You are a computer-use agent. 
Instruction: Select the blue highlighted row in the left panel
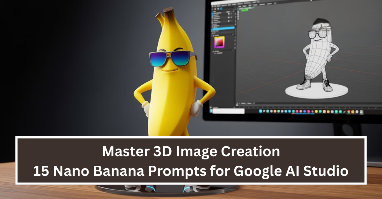point(223,28)
